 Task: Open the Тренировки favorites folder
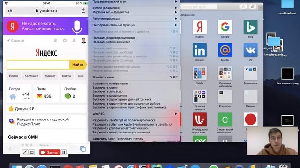[x=250, y=73]
